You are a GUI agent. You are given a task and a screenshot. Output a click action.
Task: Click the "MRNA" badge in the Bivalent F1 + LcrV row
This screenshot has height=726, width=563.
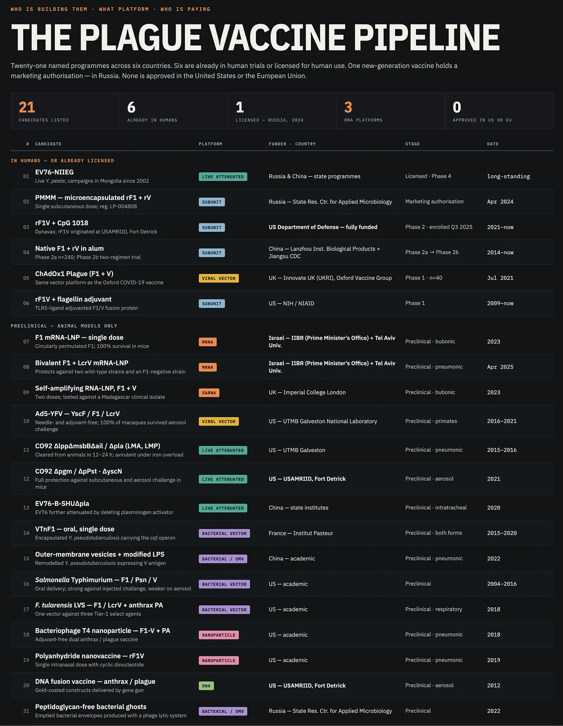(x=208, y=367)
